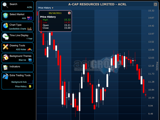Click the 9.49 price axis label
This screenshot has width=160, height=120.
pyautogui.click(x=150, y=114)
